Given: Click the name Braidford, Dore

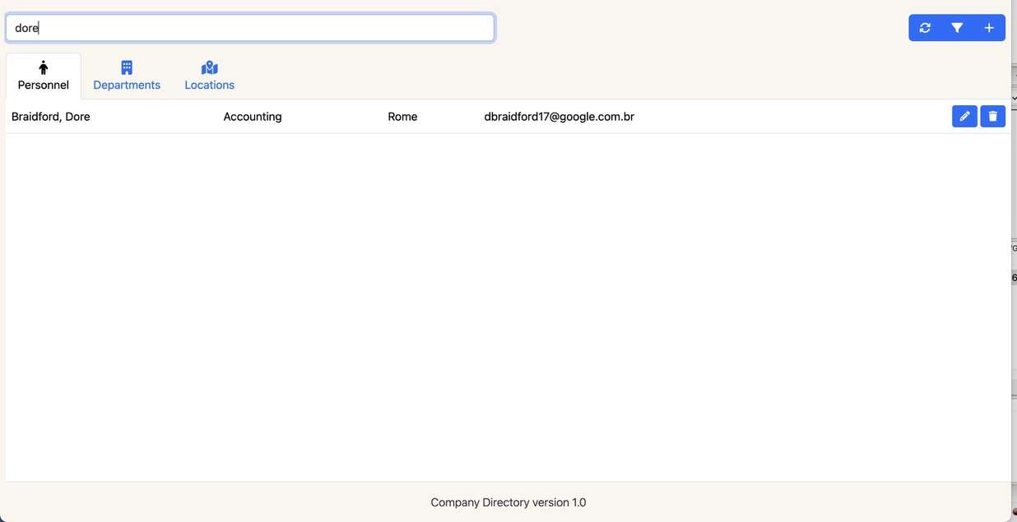Looking at the screenshot, I should pos(51,117).
